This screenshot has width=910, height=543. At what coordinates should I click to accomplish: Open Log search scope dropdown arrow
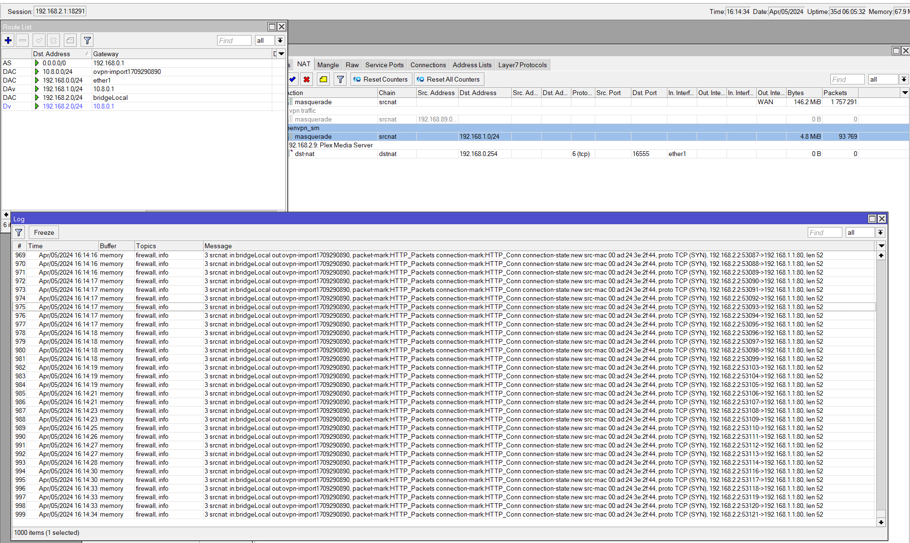pyautogui.click(x=880, y=232)
